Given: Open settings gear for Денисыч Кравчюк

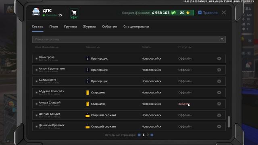Looking at the screenshot, I should click(x=219, y=126).
